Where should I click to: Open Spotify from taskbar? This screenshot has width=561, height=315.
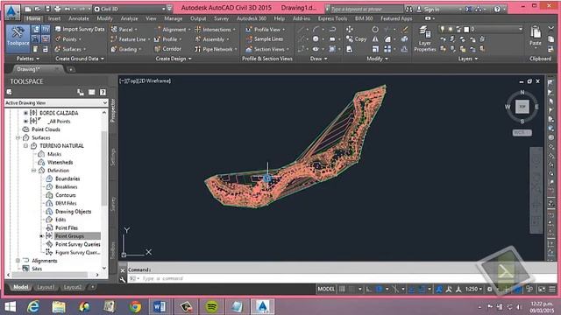point(212,307)
